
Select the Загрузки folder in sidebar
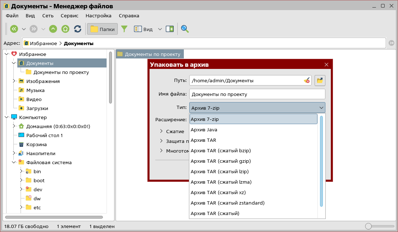pos(37,109)
